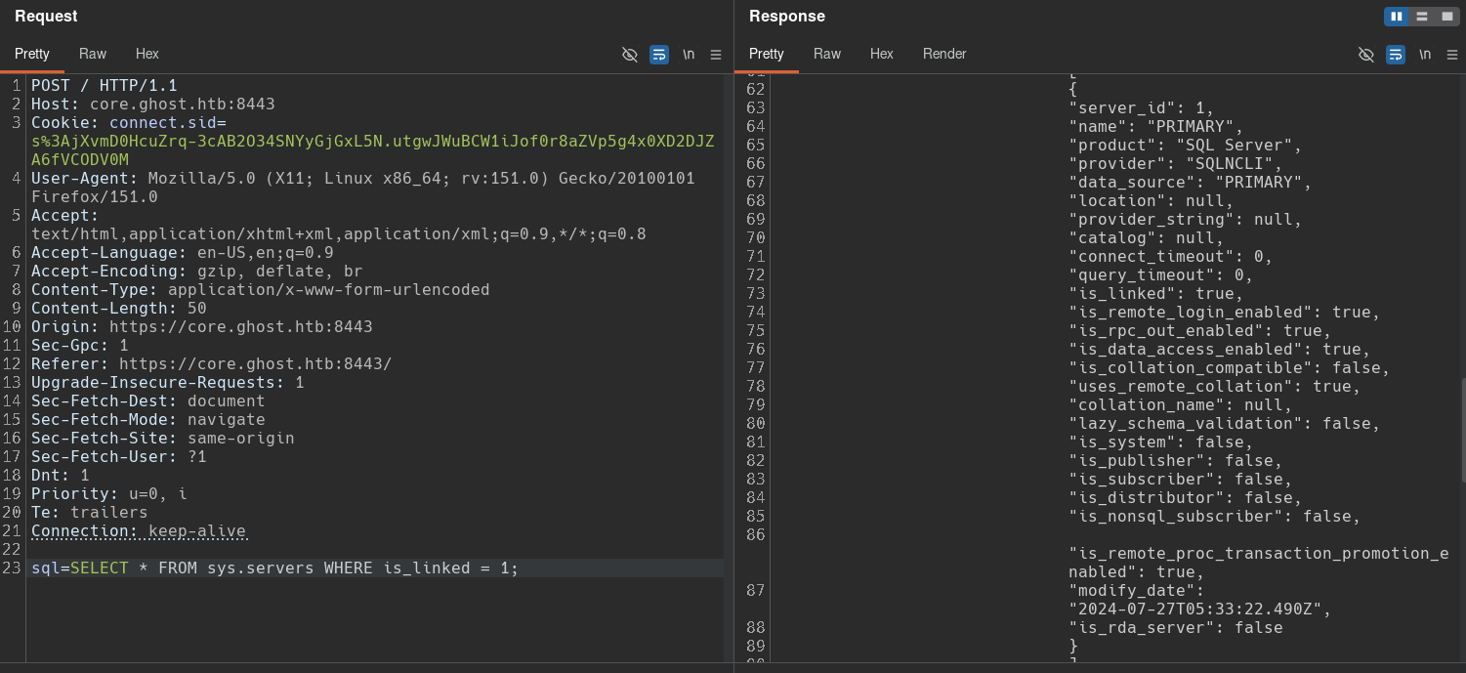Click the 'Host: core.ghost.htb:8443' header
This screenshot has height=673, width=1466.
tap(153, 105)
